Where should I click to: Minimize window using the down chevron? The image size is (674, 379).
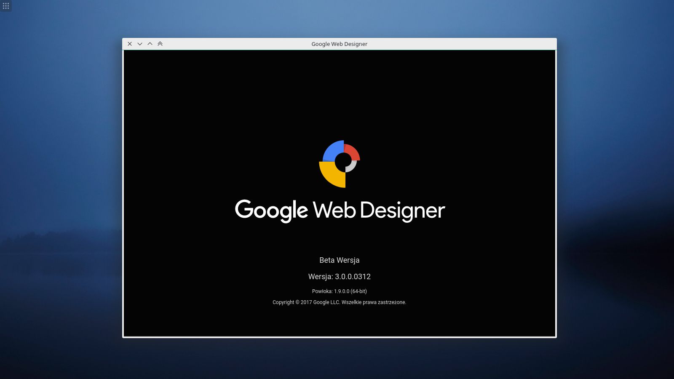(140, 44)
